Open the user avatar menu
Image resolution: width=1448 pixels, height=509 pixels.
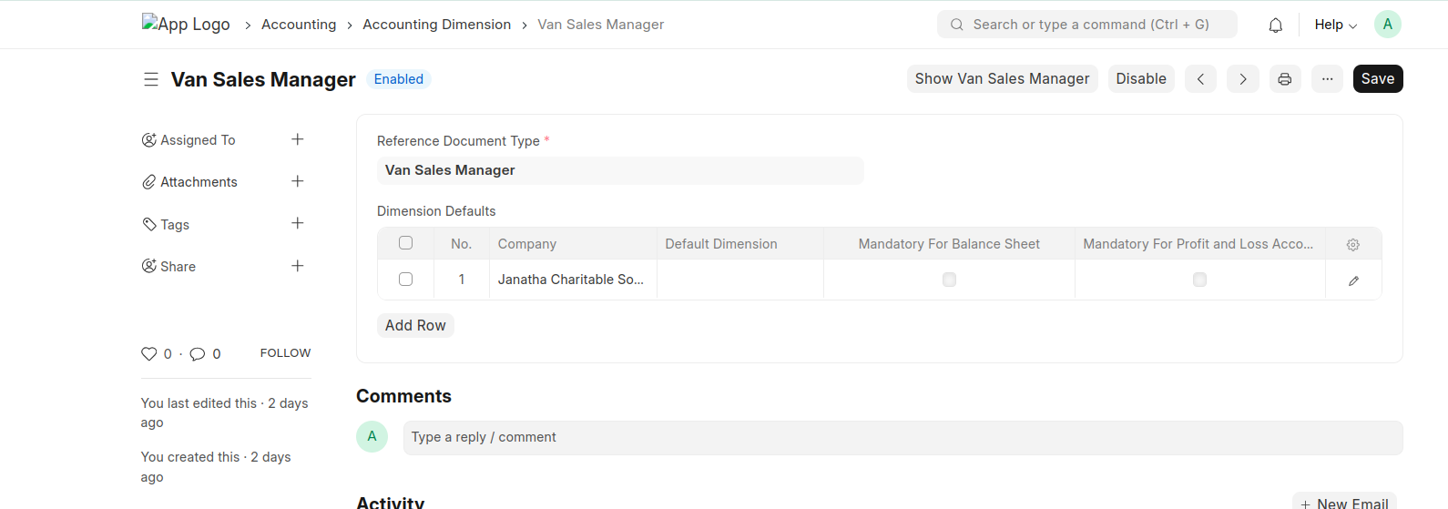click(1387, 25)
